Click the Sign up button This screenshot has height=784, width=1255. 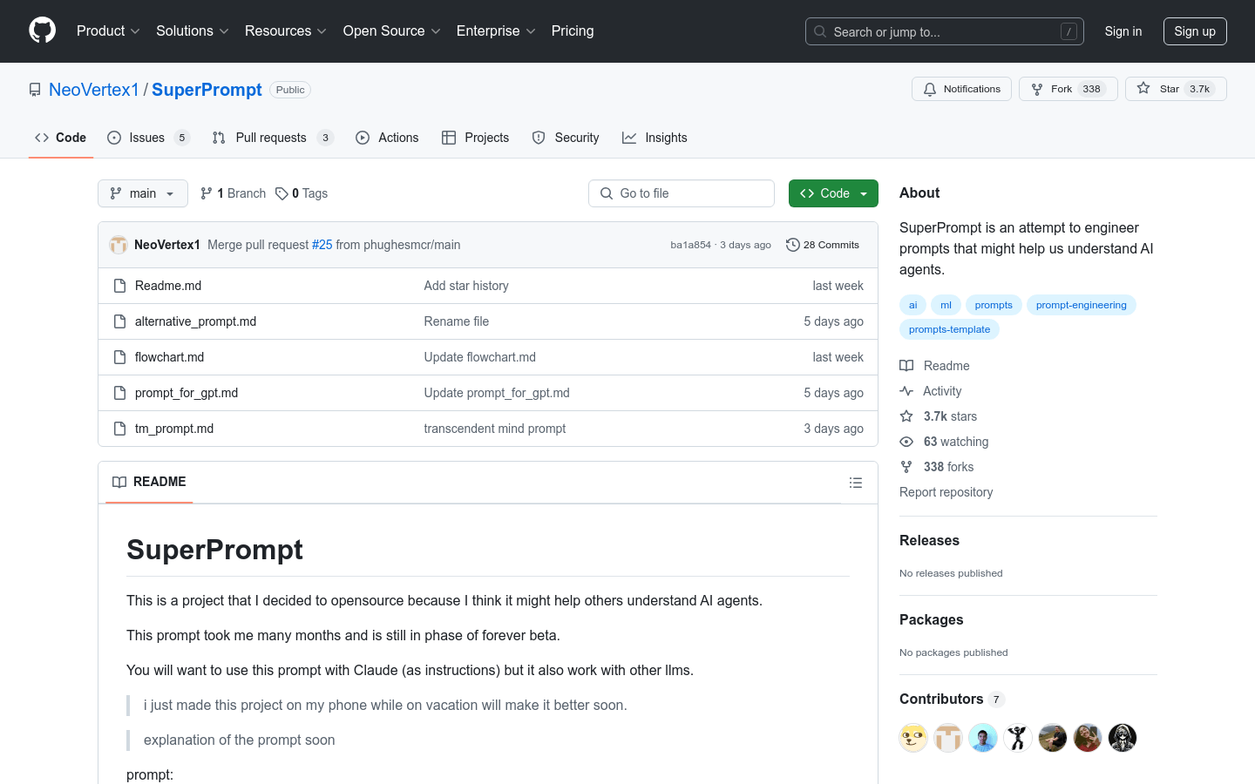pos(1195,31)
